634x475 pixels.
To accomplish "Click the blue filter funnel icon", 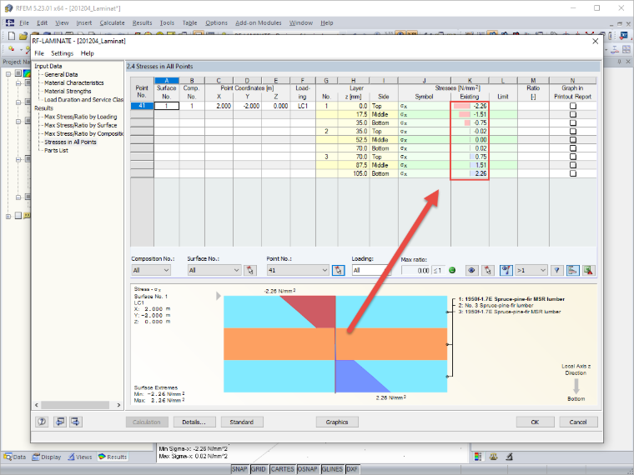I will (x=556, y=270).
